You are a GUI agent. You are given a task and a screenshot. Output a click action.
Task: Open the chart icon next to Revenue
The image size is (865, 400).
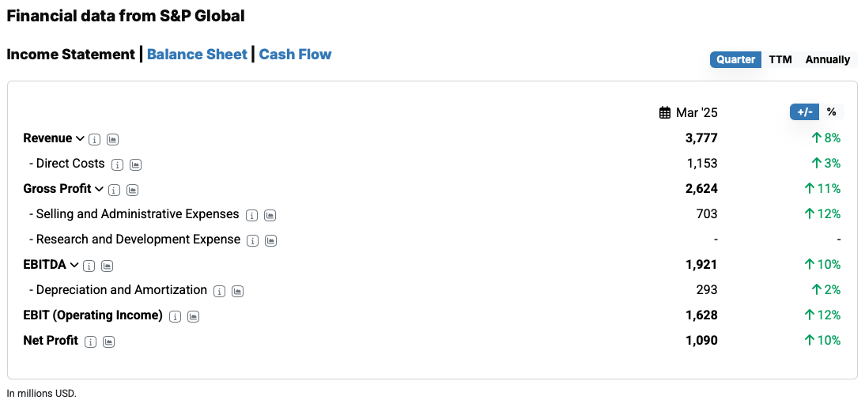(x=112, y=140)
